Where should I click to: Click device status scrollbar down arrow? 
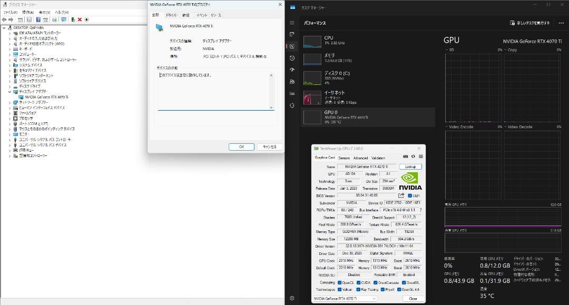271,107
